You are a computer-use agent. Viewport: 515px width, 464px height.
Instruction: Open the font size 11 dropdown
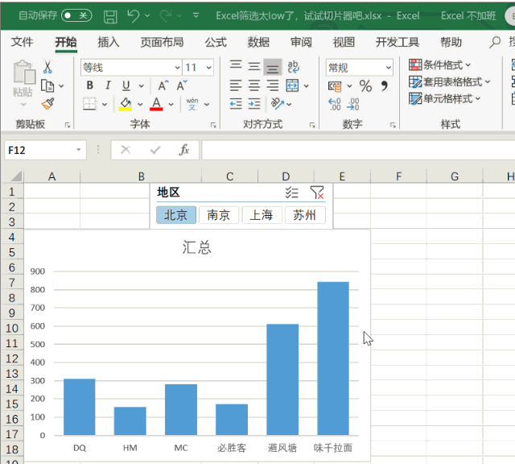[x=209, y=68]
